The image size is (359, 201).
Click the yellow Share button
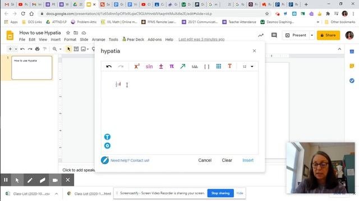[328, 35]
